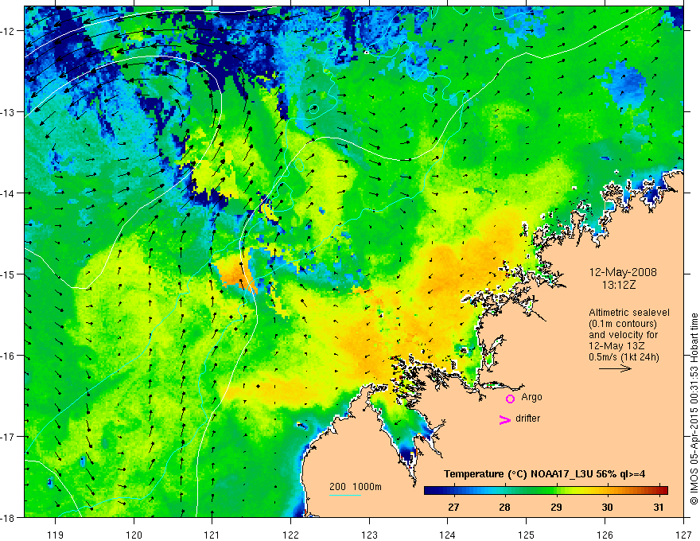The height and width of the screenshot is (541, 700).
Task: Click the '13:12Z' time text
Action: coord(618,285)
